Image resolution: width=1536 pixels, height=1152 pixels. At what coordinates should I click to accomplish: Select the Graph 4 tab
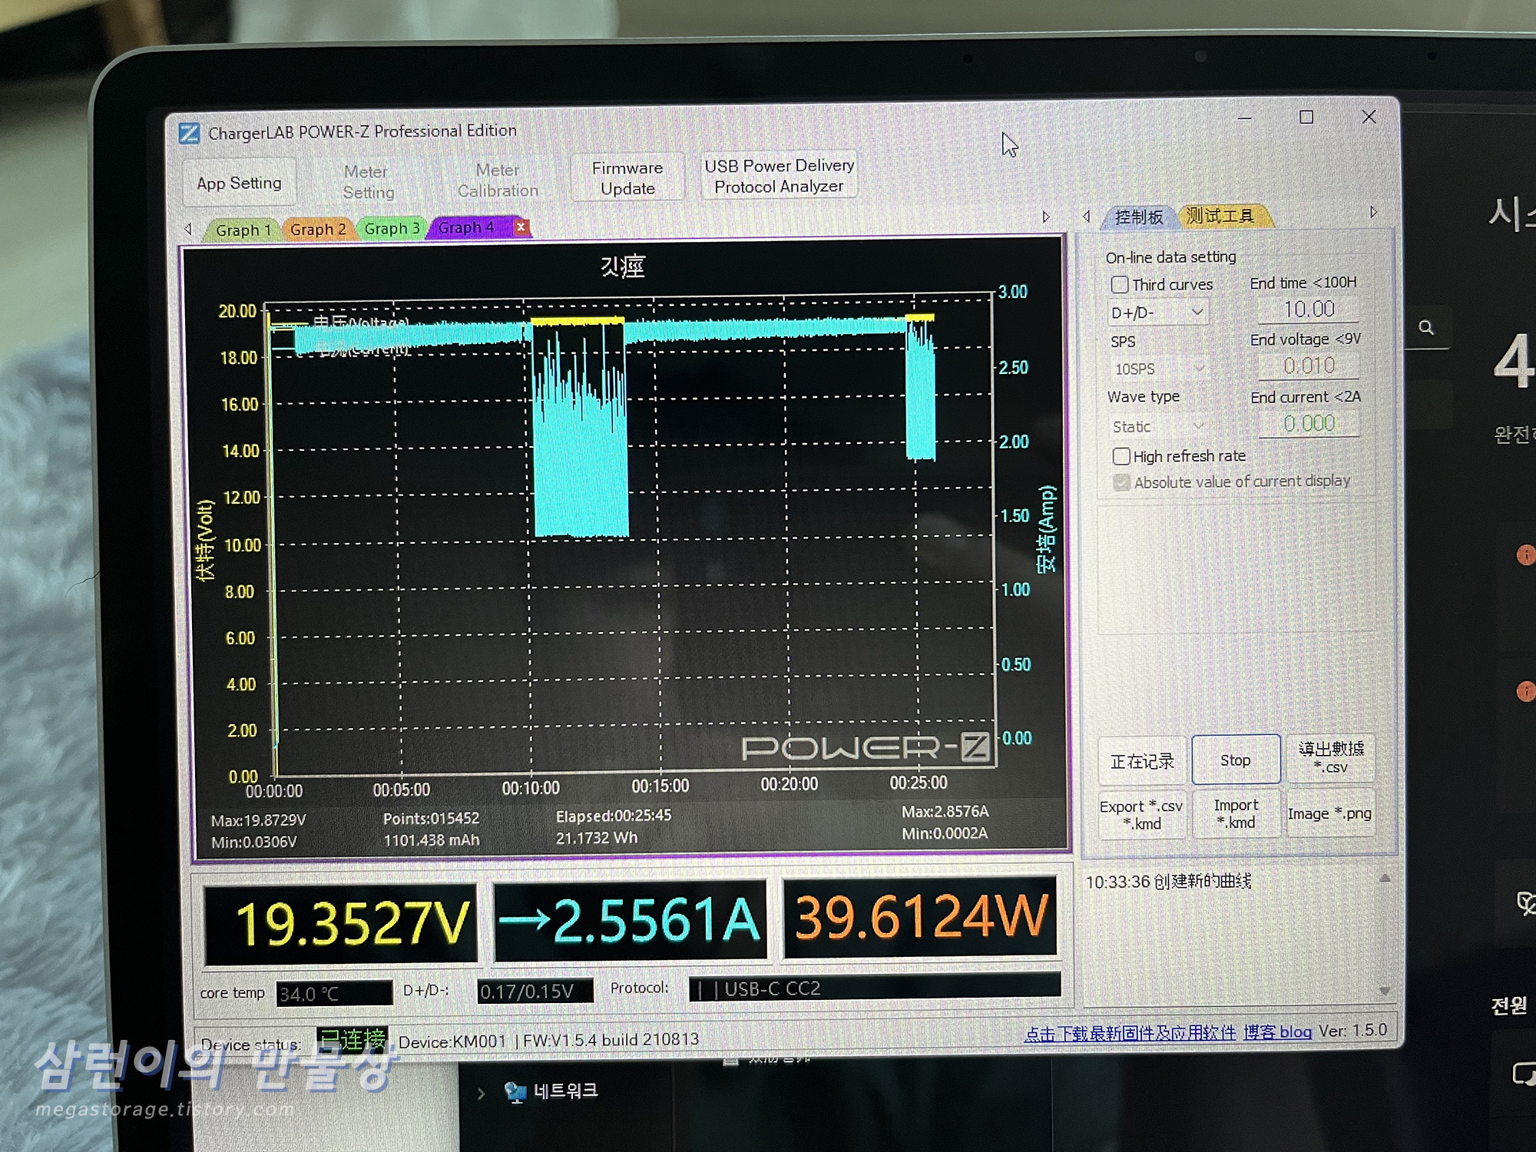(x=466, y=227)
